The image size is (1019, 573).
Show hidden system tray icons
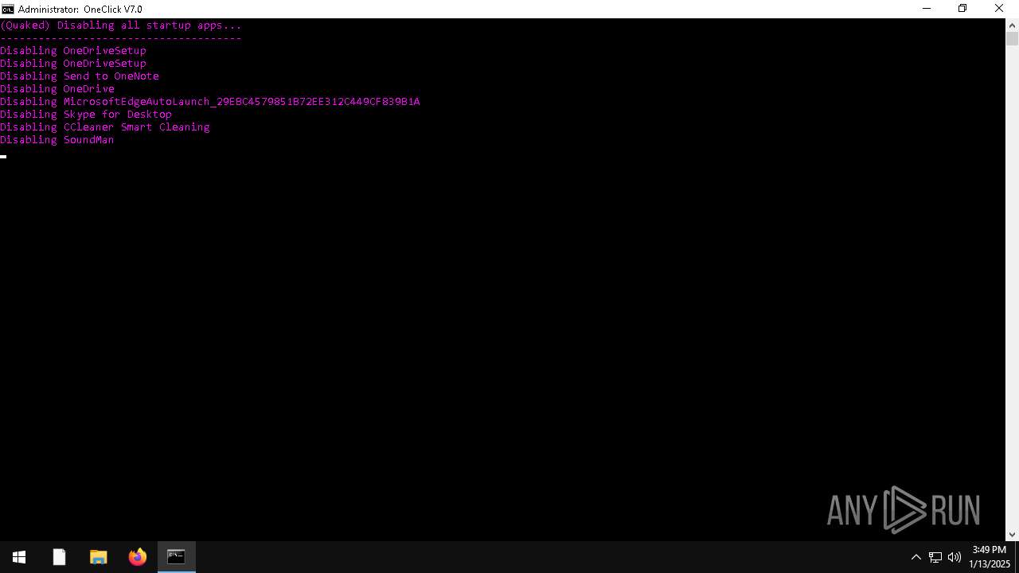[x=916, y=557]
